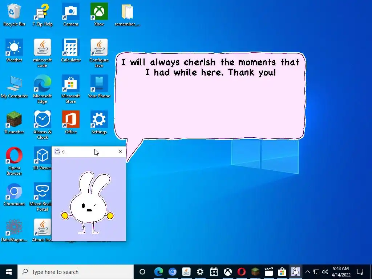This screenshot has height=279, width=372.
Task: Open Opera from the taskbar
Action: (x=241, y=272)
